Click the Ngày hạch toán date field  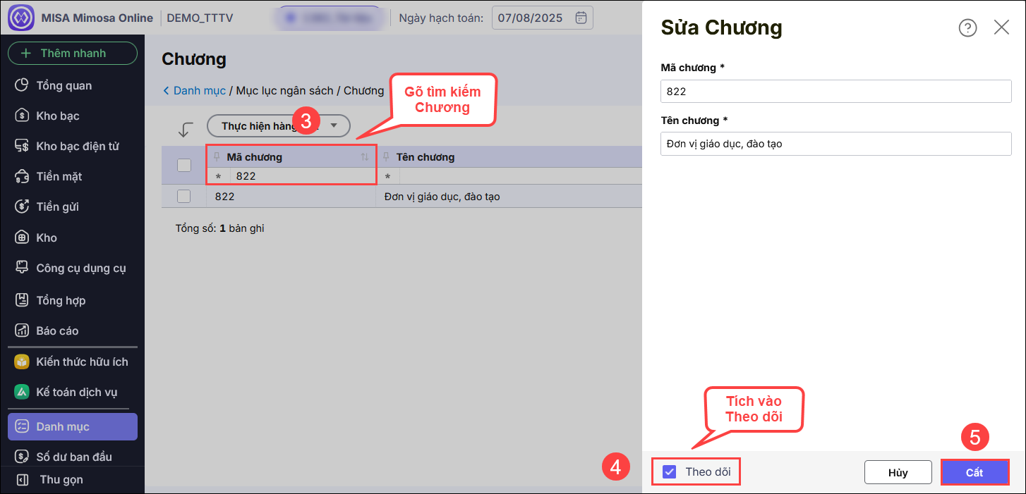(542, 18)
